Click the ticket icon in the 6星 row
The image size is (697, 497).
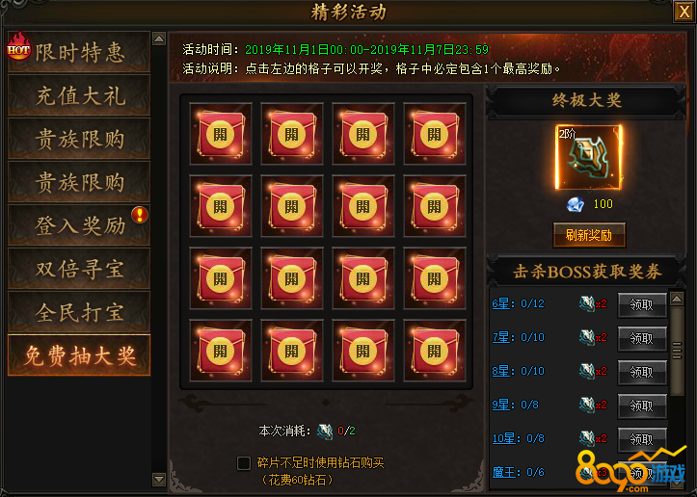pyautogui.click(x=587, y=303)
